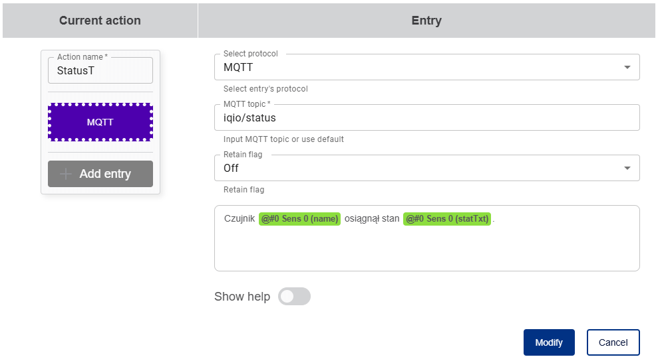Click the MQTT value in Select protocol
Viewport: 658px width, 359px height.
[238, 67]
